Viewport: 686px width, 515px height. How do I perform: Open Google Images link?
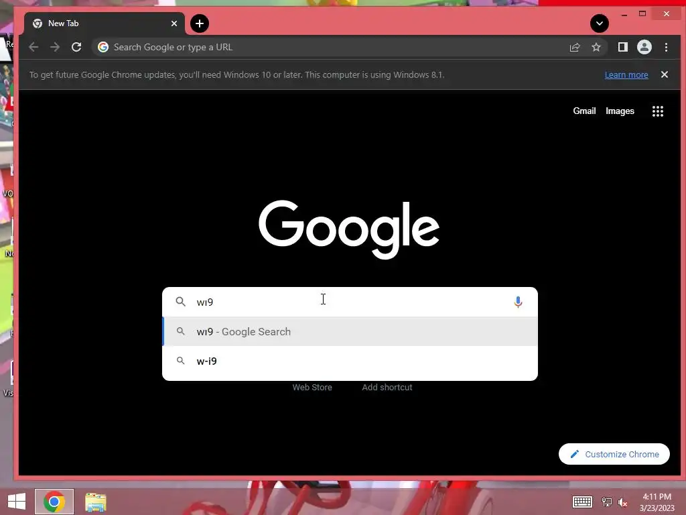(x=620, y=111)
